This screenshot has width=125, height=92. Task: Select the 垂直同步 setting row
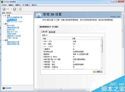[x=71, y=54]
